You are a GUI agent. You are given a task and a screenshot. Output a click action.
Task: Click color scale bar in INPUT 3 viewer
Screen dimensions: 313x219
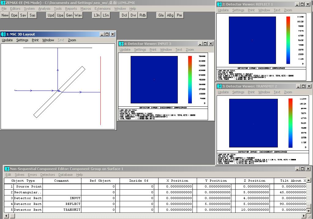(190, 80)
